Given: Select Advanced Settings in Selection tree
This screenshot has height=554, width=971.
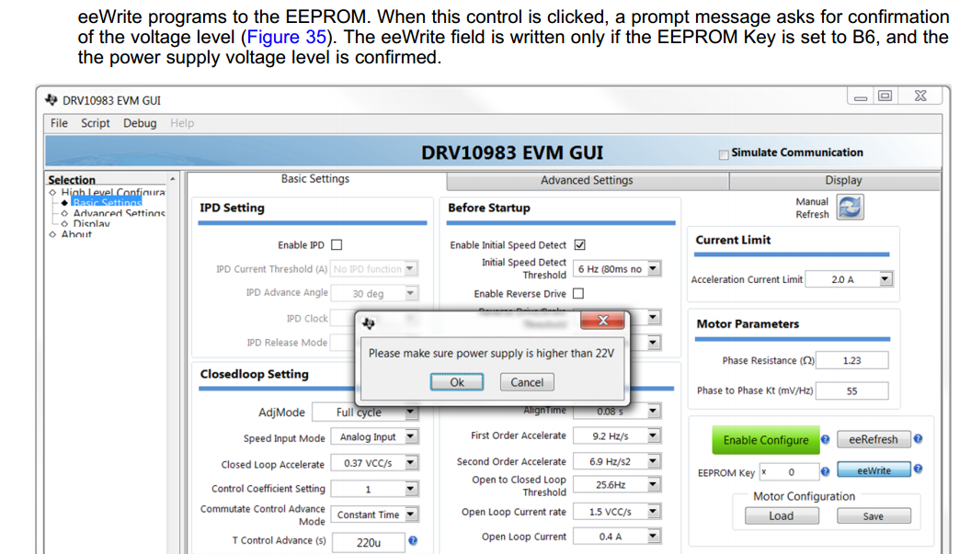Looking at the screenshot, I should [x=119, y=213].
